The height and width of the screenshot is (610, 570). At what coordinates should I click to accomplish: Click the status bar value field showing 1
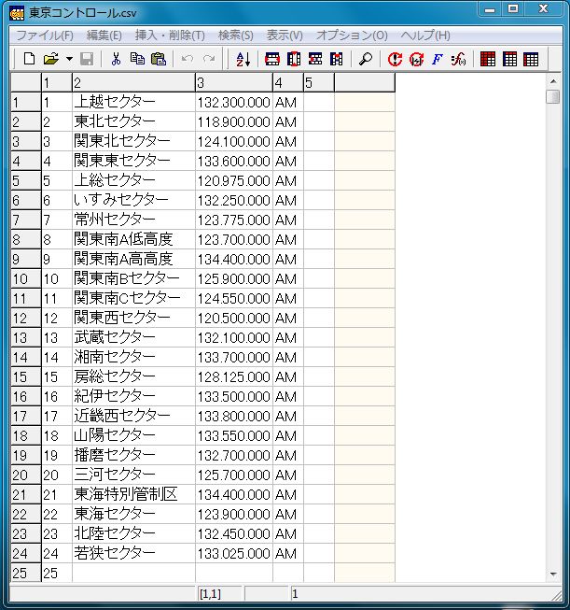[x=424, y=594]
